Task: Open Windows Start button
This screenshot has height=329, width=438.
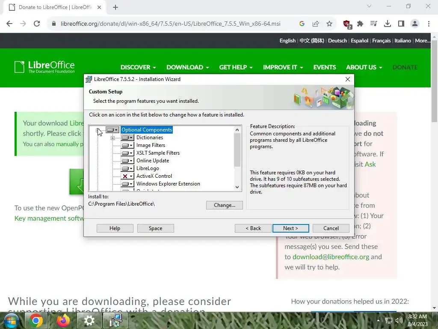Action: (11, 320)
